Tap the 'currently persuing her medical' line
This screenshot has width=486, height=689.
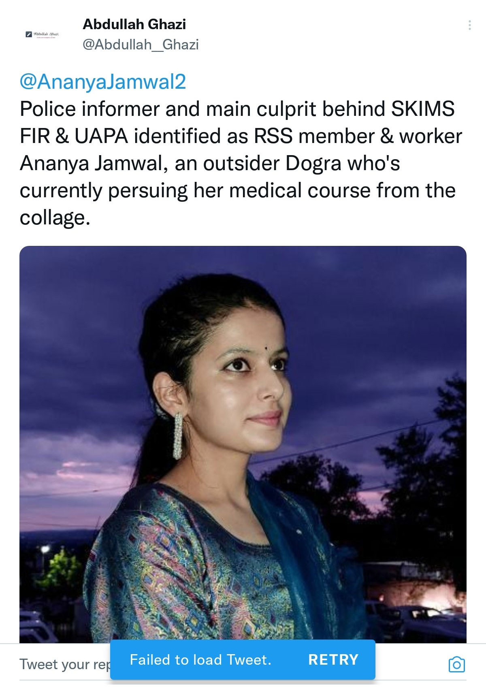click(x=237, y=191)
